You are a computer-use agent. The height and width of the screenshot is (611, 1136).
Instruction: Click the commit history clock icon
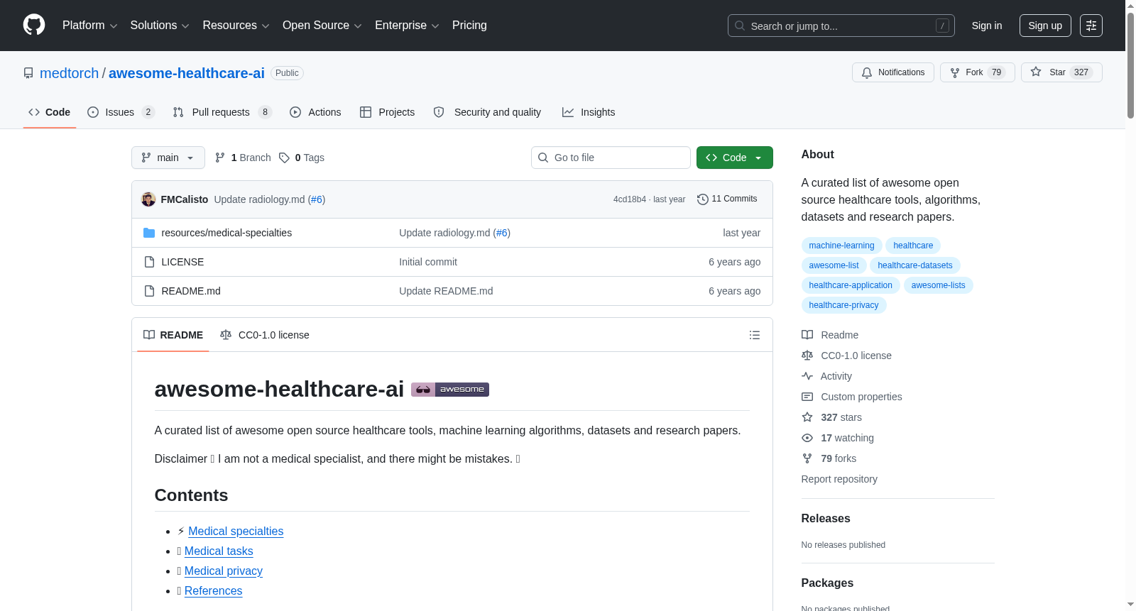(x=703, y=199)
